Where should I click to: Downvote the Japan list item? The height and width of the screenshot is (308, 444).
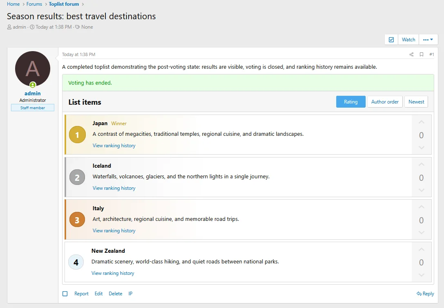click(422, 148)
